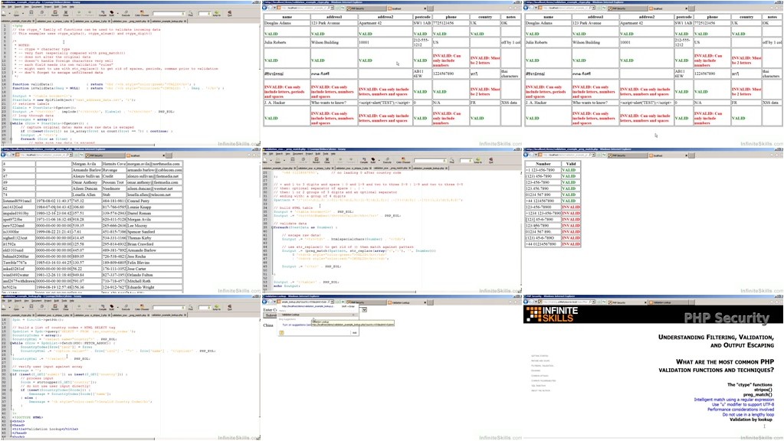This screenshot has width=784, height=441.
Task: Click Save icon in Geany ctype window
Action: tap(31, 13)
